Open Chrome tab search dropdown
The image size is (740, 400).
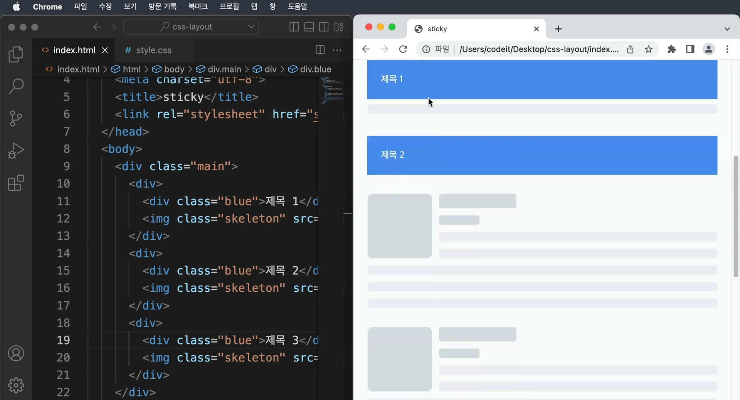point(727,29)
